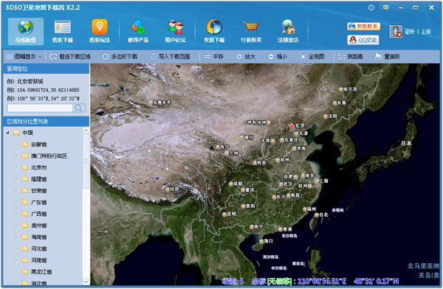The image size is (443, 289).
Task: Select the 测距离 measure distance tool
Action: [x=350, y=57]
